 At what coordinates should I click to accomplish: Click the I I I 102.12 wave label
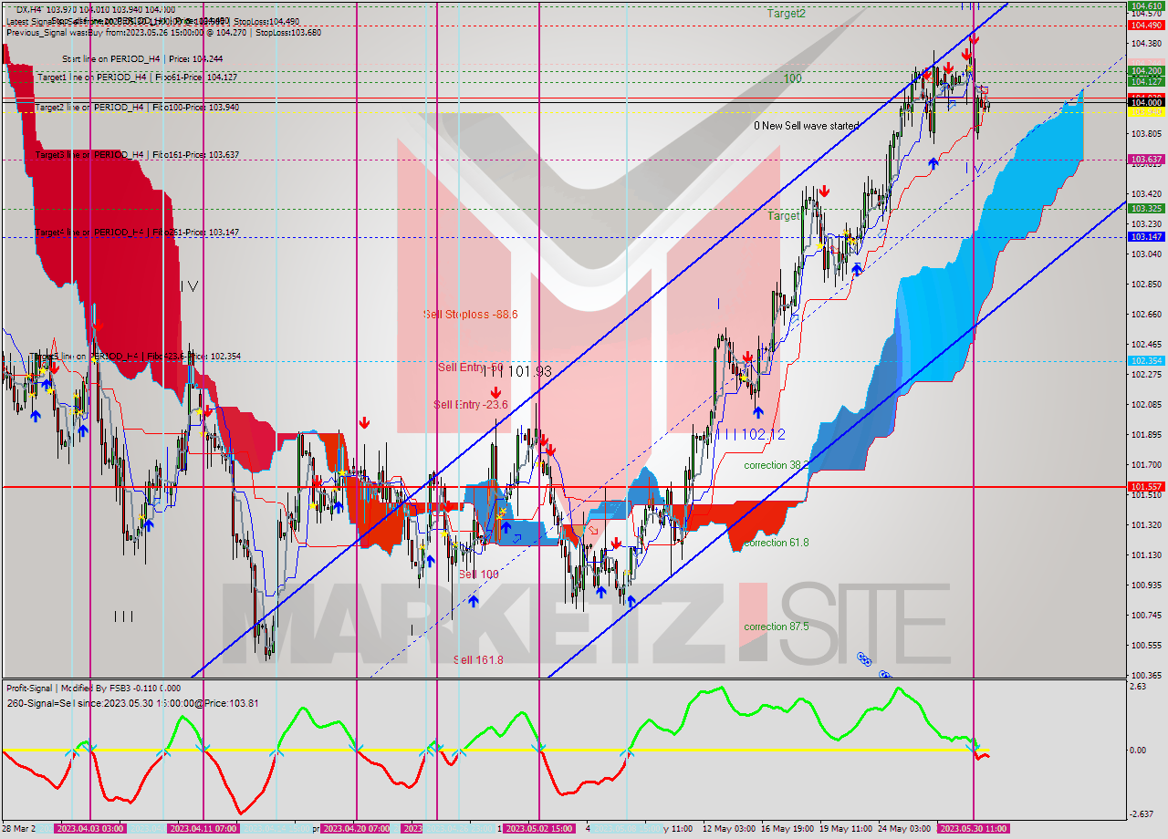(x=750, y=435)
